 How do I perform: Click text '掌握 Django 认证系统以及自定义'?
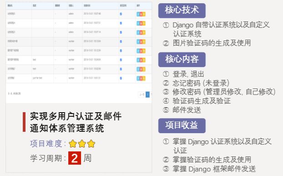point(222,141)
